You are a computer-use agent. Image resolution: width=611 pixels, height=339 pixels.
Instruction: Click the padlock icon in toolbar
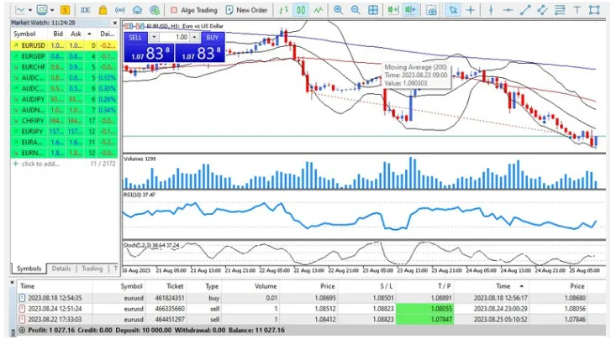[103, 10]
